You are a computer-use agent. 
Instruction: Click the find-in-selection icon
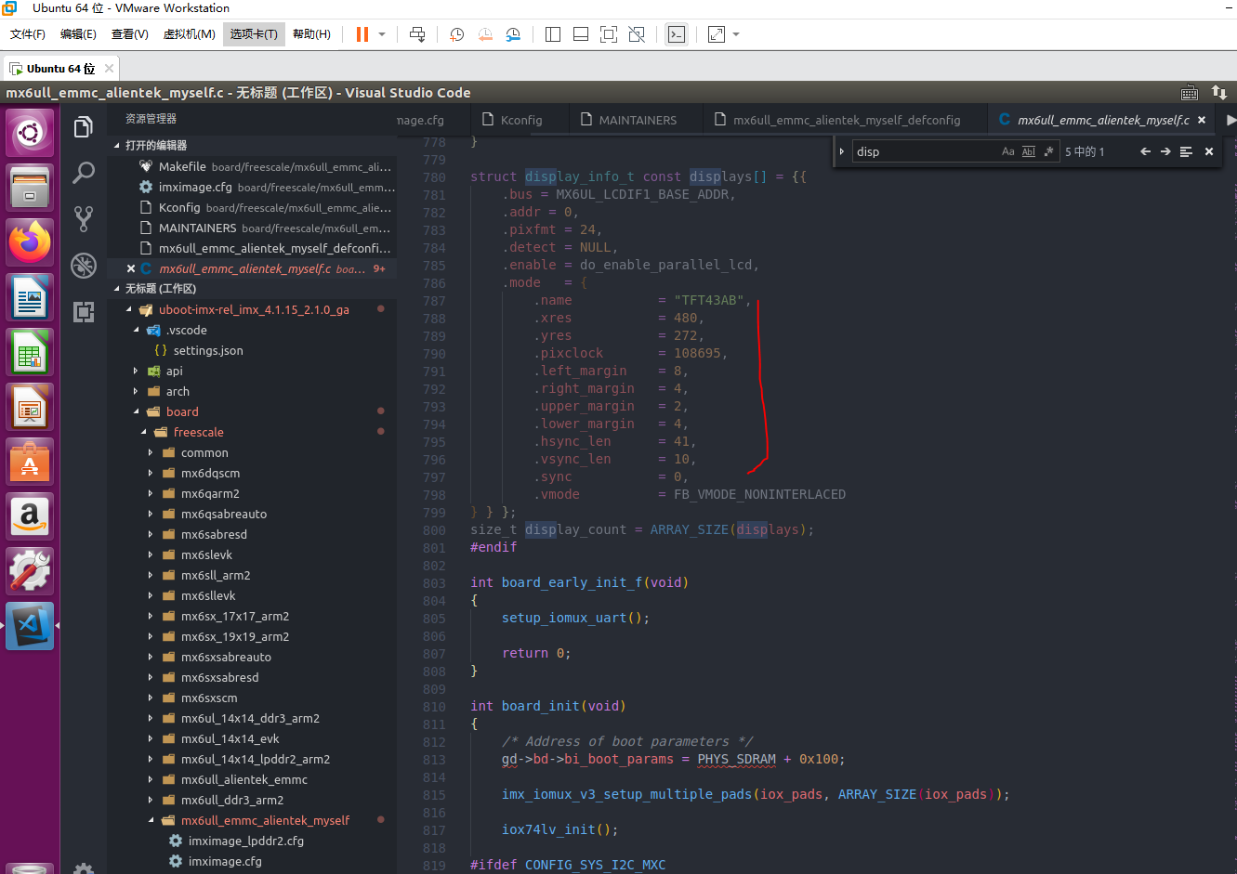tap(1186, 151)
